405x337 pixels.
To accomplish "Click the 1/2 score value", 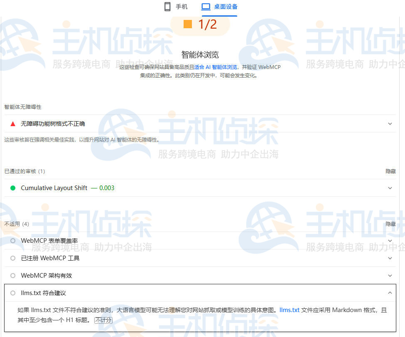I will click(207, 24).
